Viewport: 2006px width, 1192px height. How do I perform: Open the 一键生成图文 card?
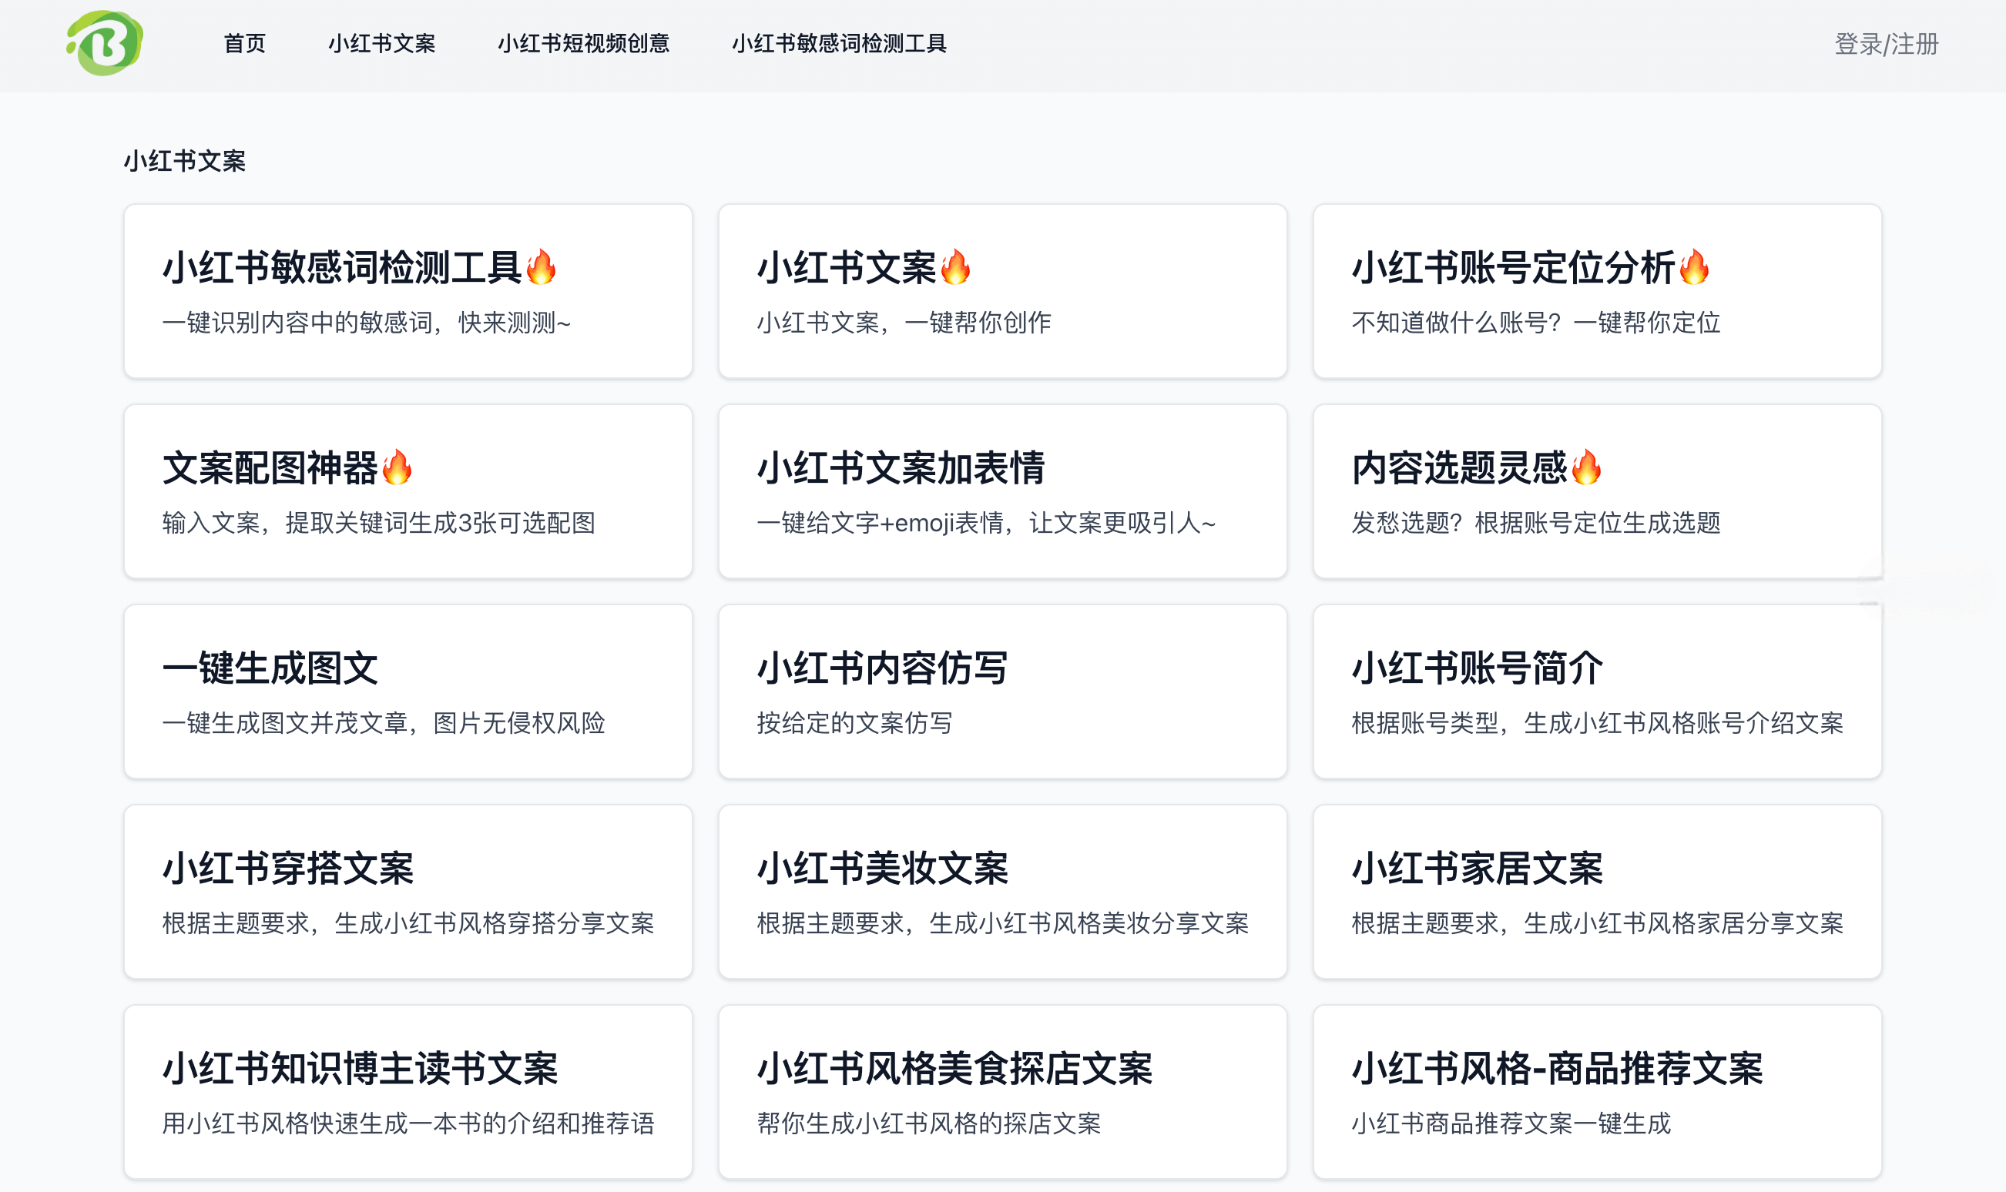[408, 691]
